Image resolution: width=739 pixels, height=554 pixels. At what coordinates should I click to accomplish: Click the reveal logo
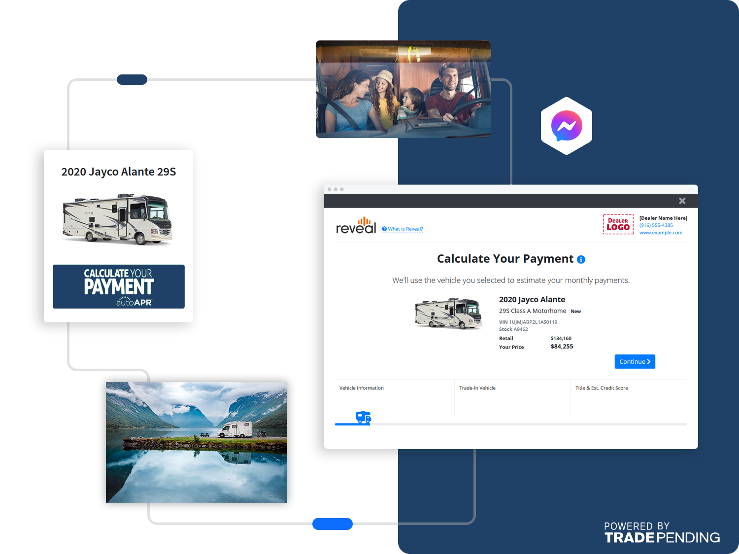tap(356, 226)
